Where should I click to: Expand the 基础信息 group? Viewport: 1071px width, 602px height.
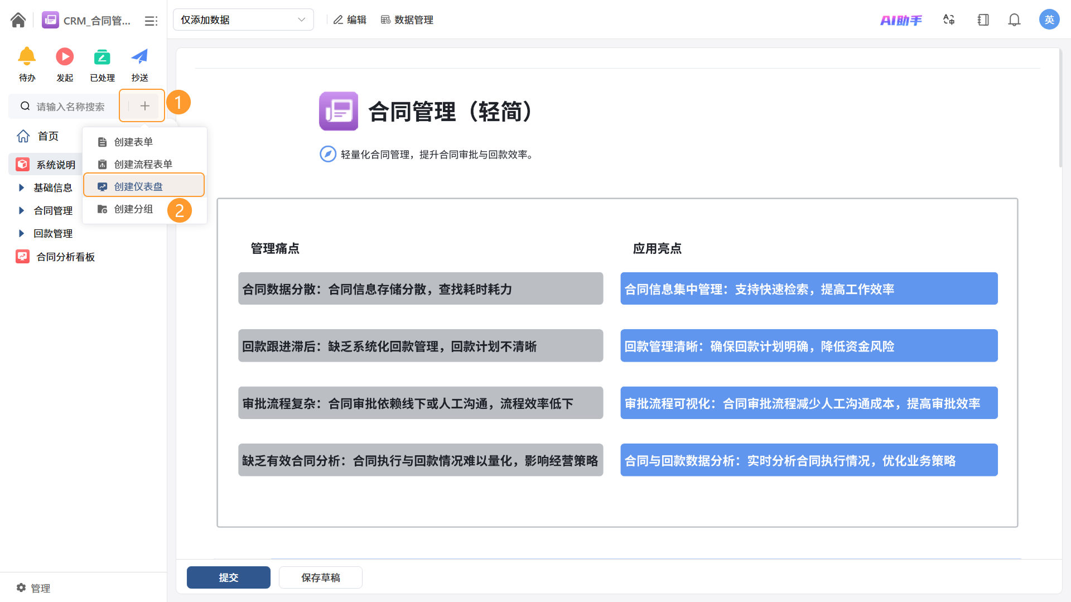click(x=21, y=187)
